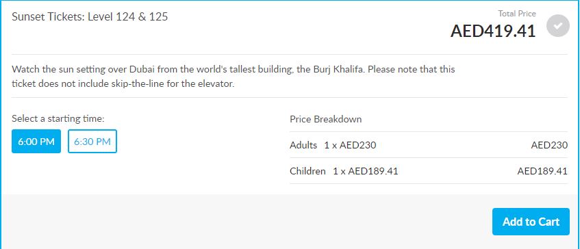Click the 1 x AED189.41 quantity text
Screen dimensions: 580x249
coord(366,171)
